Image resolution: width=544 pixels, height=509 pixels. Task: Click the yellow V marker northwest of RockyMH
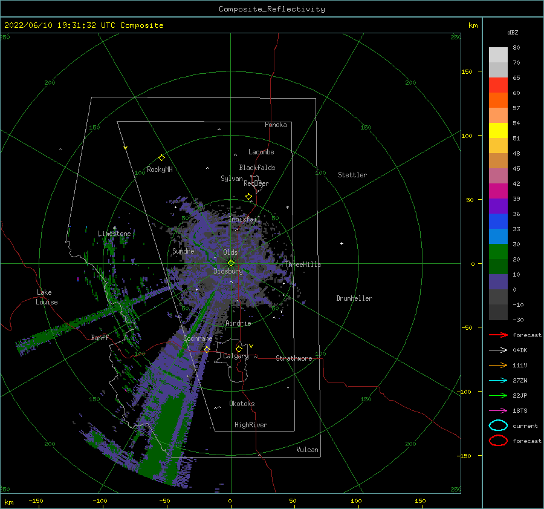pos(126,148)
